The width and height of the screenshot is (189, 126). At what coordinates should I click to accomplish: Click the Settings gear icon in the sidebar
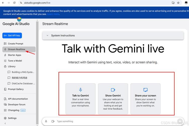(6, 118)
